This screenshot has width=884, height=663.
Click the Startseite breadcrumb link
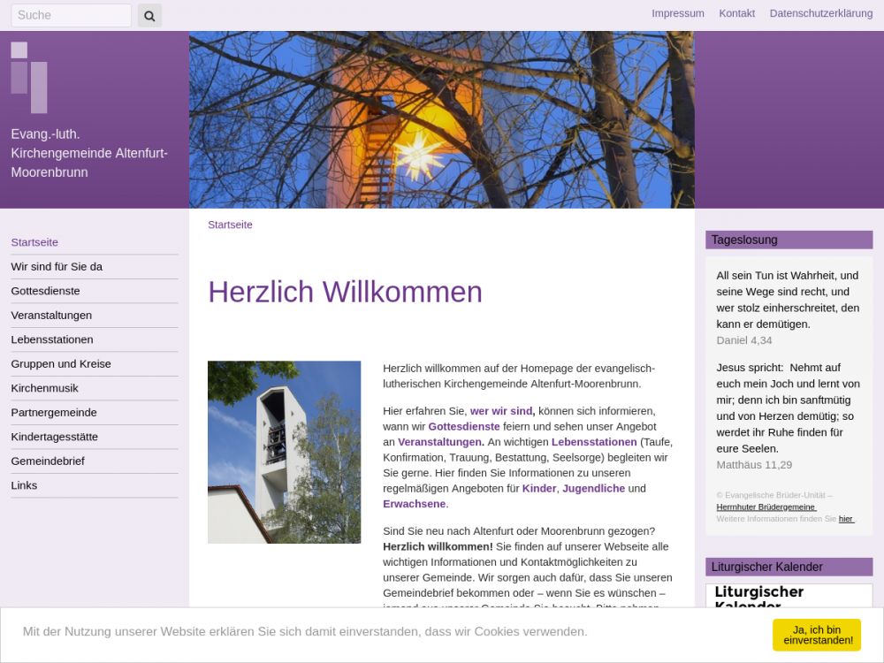click(230, 225)
